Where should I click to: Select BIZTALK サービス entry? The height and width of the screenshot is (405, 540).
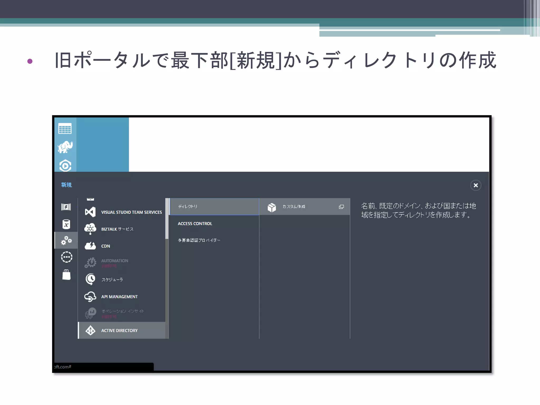[x=122, y=229]
